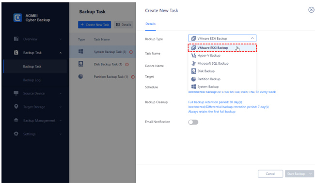
Task: Expand the Settings sidebar section
Action: (61, 134)
